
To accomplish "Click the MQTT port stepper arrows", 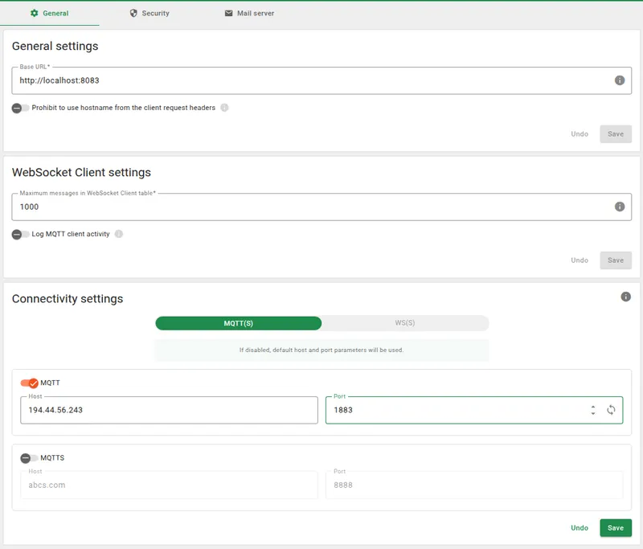I will [592, 410].
